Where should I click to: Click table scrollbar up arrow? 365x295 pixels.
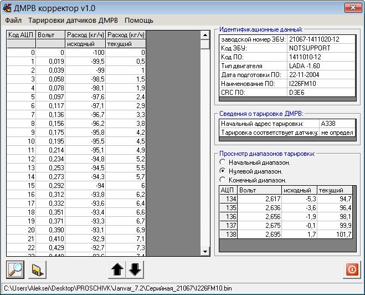click(205, 34)
